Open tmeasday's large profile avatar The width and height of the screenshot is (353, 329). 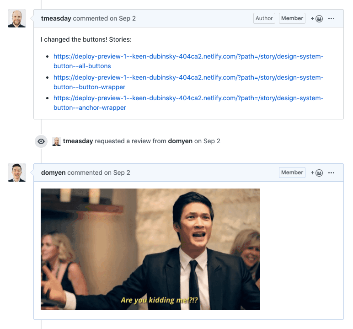tap(17, 18)
